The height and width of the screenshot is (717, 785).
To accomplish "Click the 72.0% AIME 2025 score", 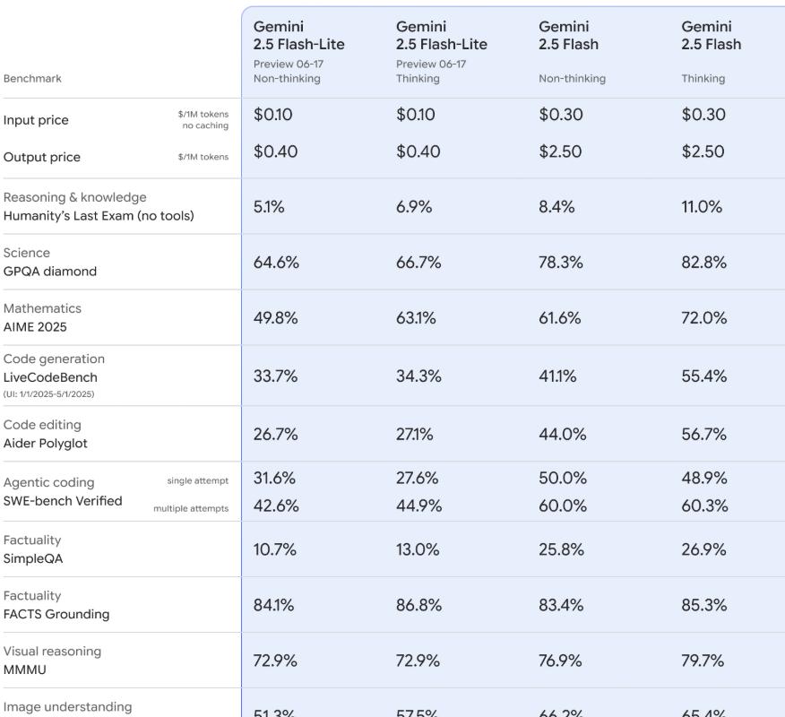I will 703,318.
